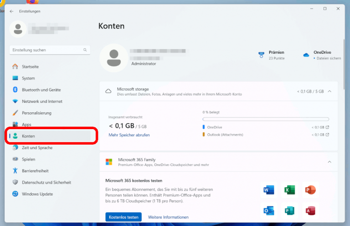Click the Excel app icon

289,190
